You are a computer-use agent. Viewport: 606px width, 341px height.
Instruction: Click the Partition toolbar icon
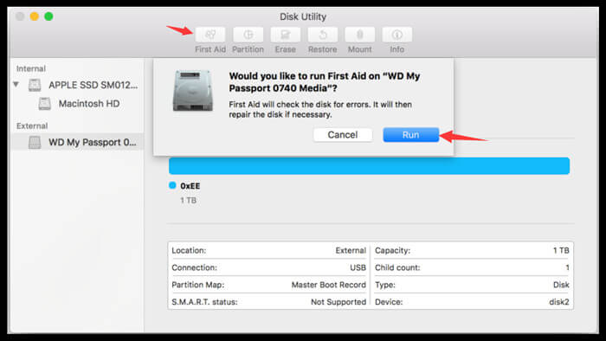[248, 35]
